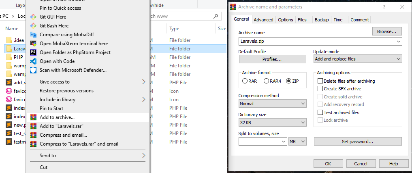The width and height of the screenshot is (412, 173).
Task: Click the PhpStorm project icon
Action: coord(33,52)
